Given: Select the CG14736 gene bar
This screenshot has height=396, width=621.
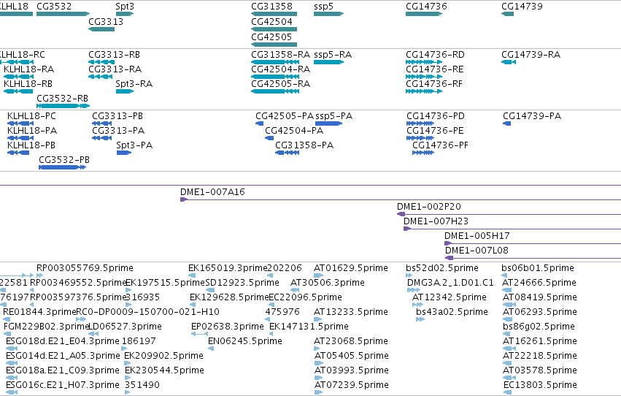Looking at the screenshot, I should (424, 14).
